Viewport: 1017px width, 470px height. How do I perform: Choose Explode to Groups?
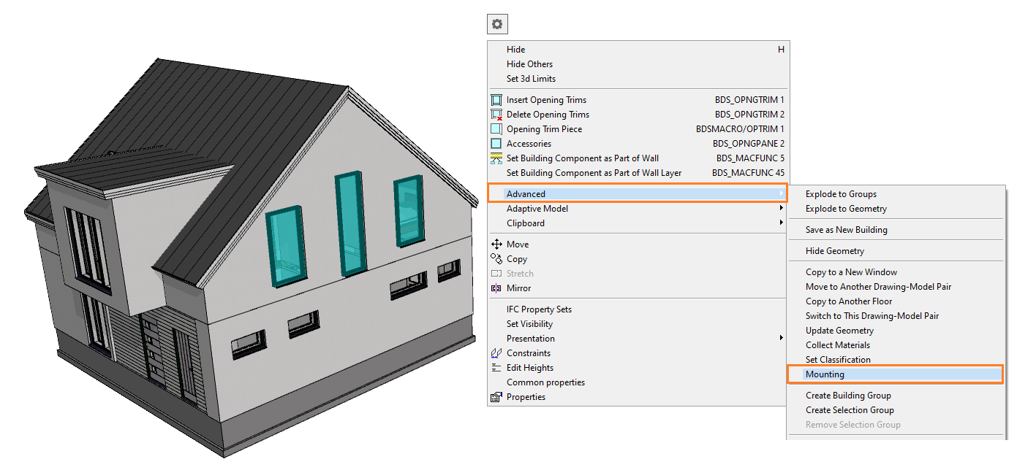tap(841, 194)
